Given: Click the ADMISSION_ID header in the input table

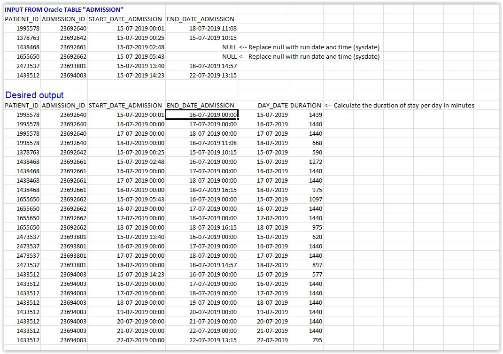Looking at the screenshot, I should [63, 19].
